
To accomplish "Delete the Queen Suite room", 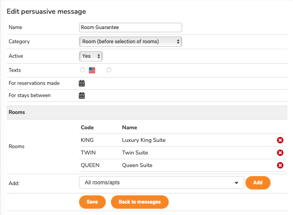I will (280, 165).
